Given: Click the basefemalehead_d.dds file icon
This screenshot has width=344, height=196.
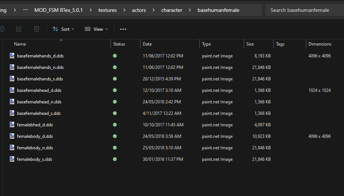Looking at the screenshot, I should (x=12, y=90).
